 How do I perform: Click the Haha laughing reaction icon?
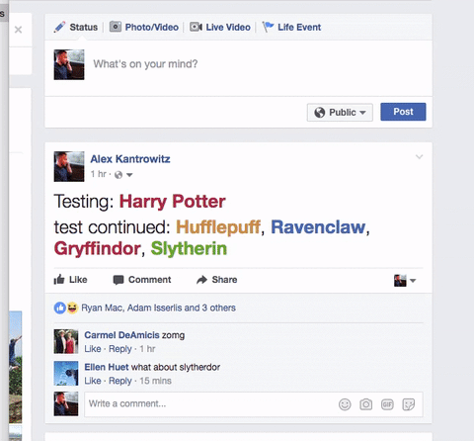(72, 308)
